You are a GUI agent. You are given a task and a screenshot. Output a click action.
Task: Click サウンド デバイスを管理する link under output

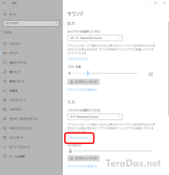coord(82,90)
